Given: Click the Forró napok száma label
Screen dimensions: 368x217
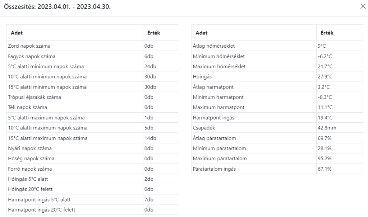Looking at the screenshot, I should (30, 169).
